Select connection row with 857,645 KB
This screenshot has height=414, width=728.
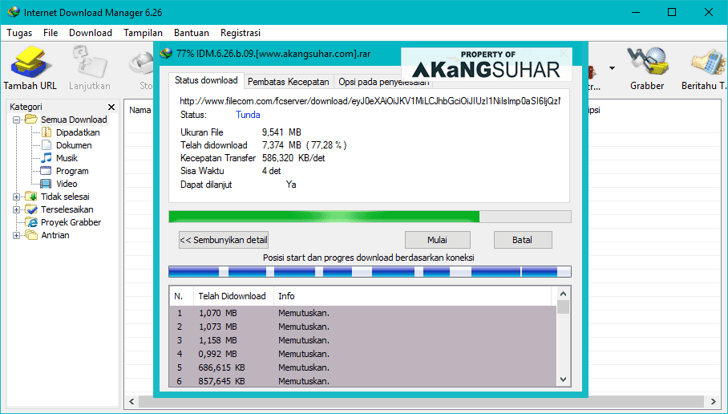(363, 381)
